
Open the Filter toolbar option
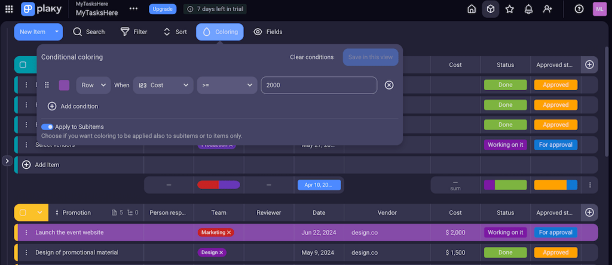point(134,32)
